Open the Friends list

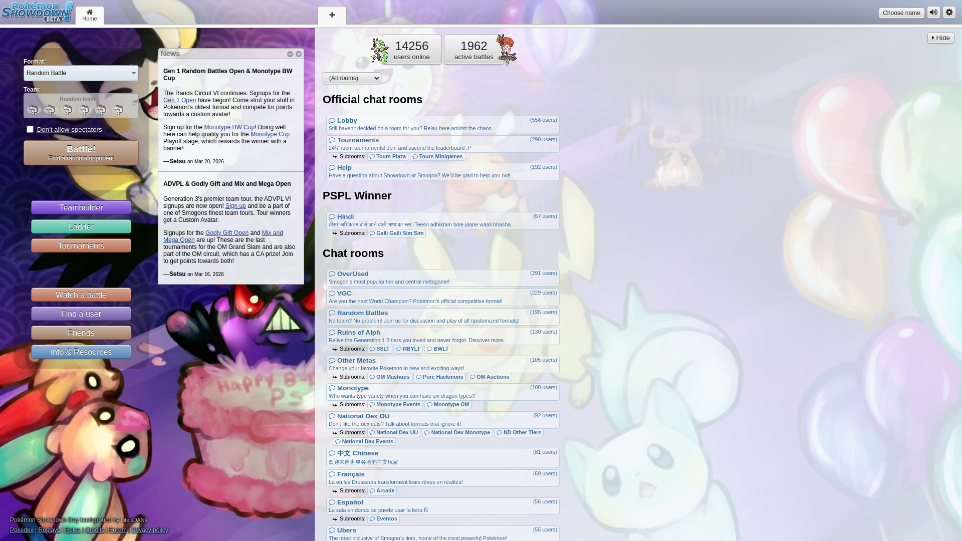point(81,333)
